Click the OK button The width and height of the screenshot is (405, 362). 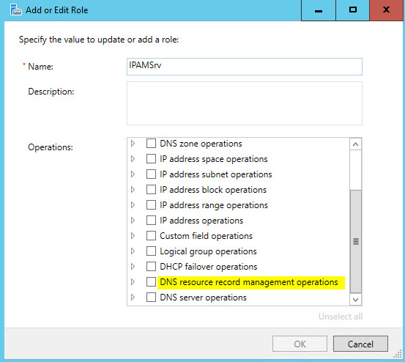300,344
